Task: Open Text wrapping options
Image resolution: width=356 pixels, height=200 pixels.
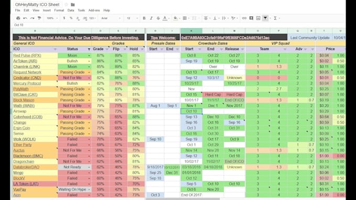Action: pyautogui.click(x=224, y=18)
